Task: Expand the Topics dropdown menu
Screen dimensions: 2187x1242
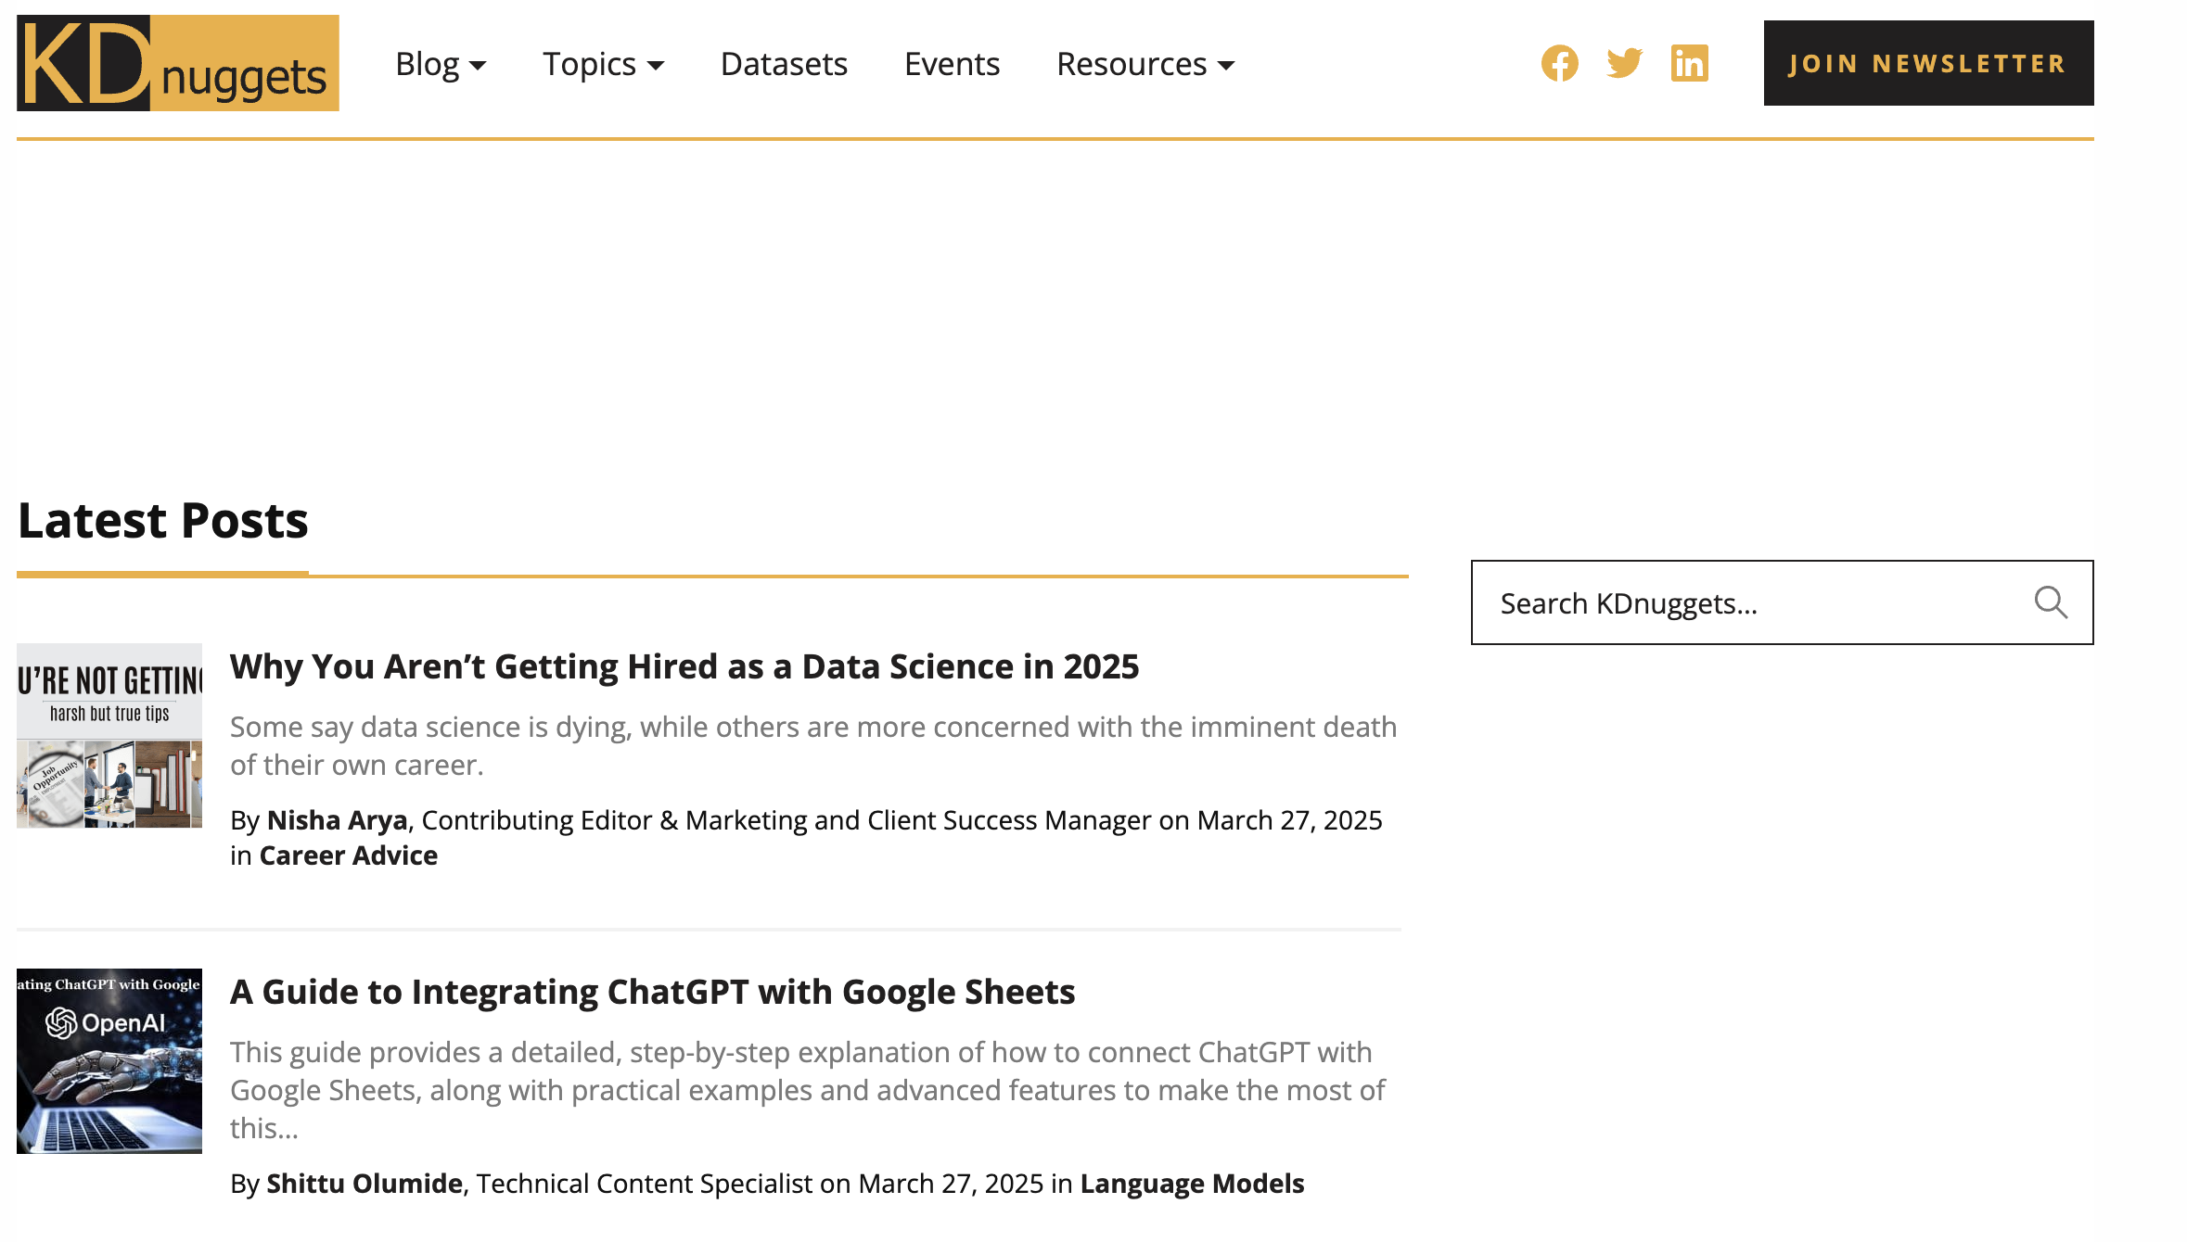Action: [x=603, y=64]
